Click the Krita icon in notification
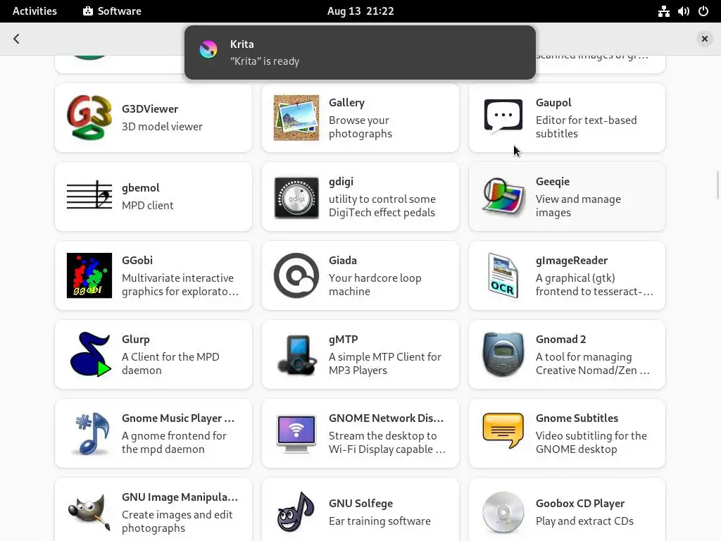The height and width of the screenshot is (541, 721). 208,49
